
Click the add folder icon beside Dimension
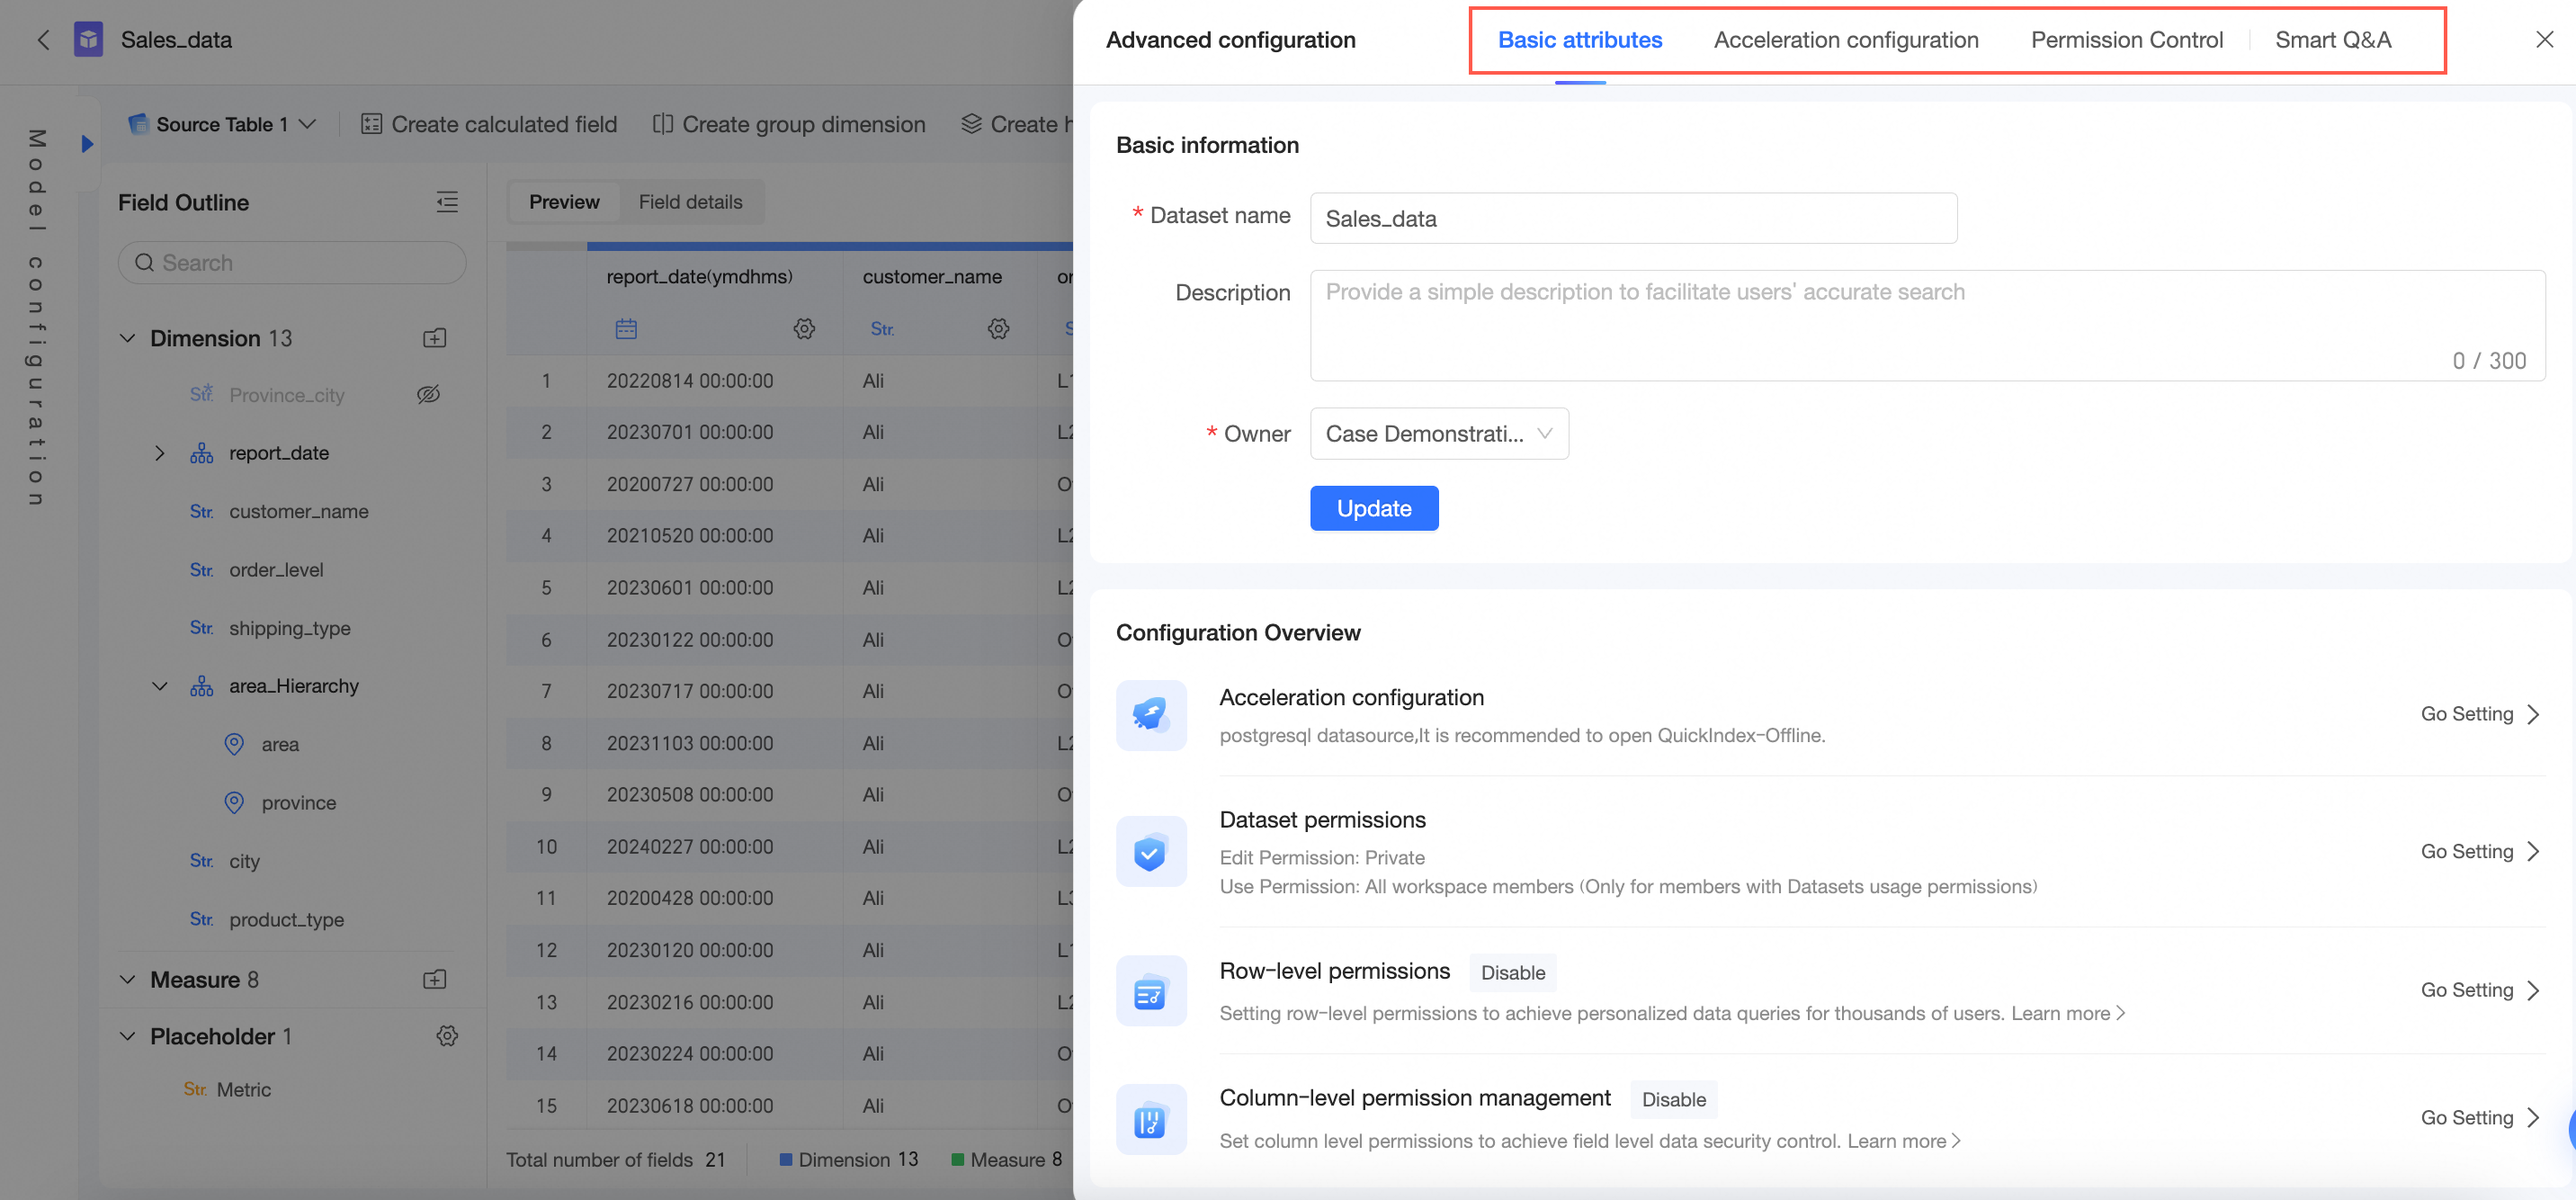coord(434,338)
